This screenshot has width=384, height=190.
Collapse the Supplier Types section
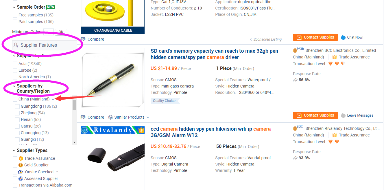[14, 151]
